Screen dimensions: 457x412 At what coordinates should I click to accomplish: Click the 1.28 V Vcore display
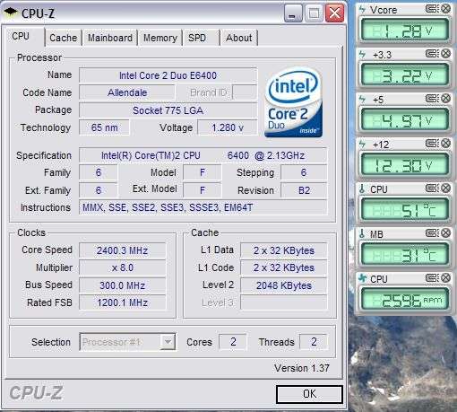405,31
